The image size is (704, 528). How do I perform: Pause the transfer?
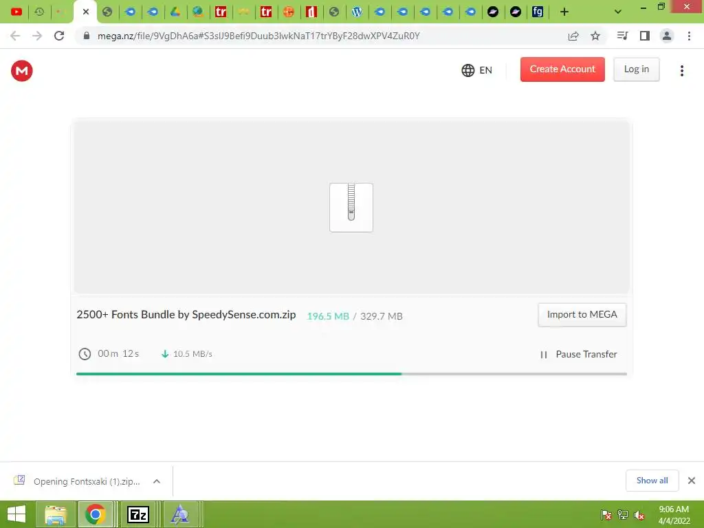[579, 354]
